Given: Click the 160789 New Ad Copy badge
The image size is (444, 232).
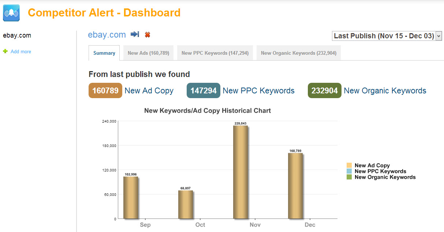Looking at the screenshot, I should [x=105, y=90].
